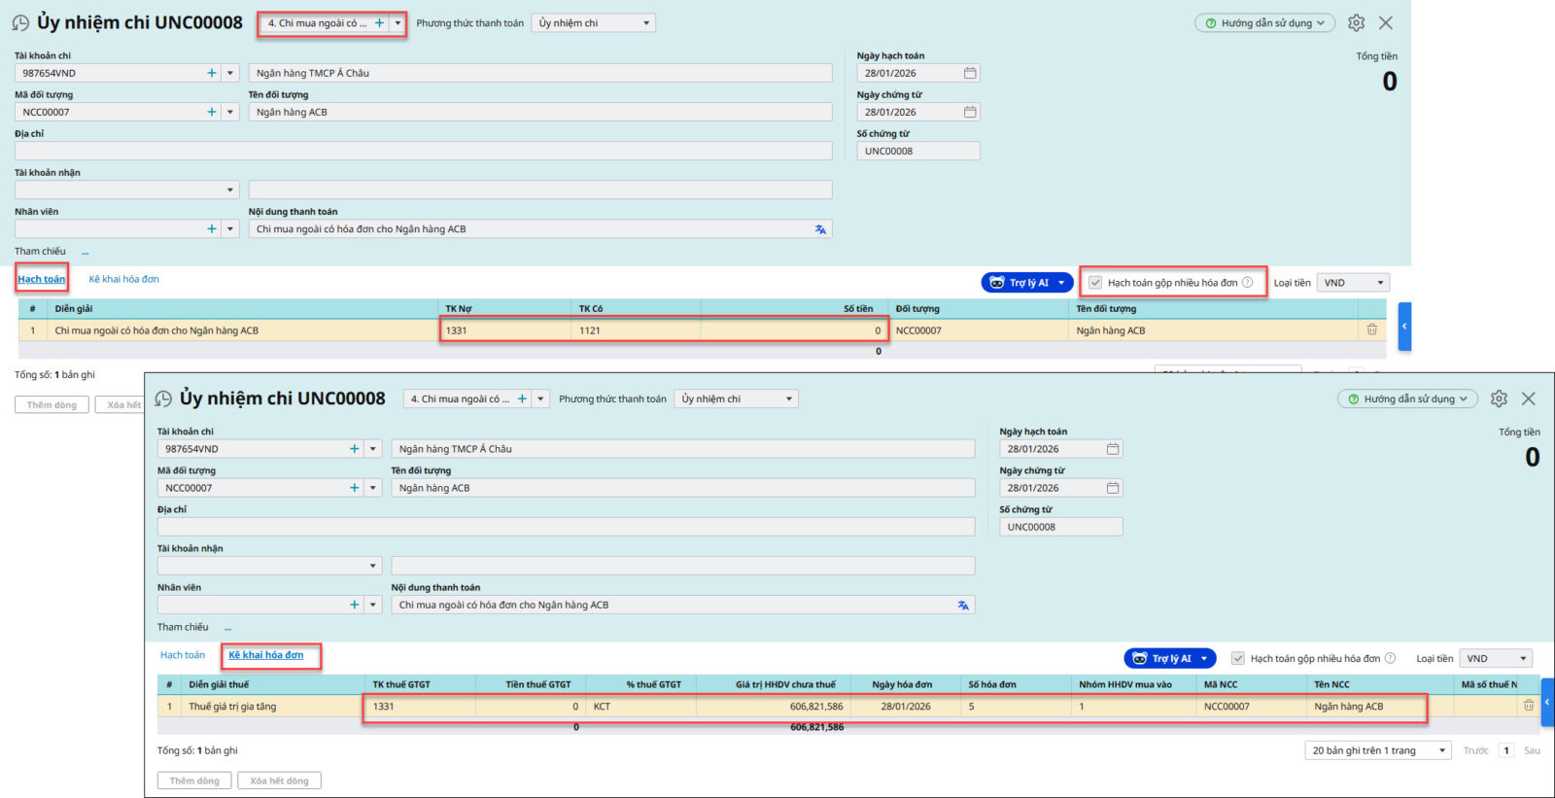Switch to Hạch toán tab in the front window
The width and height of the screenshot is (1555, 798).
[183, 655]
